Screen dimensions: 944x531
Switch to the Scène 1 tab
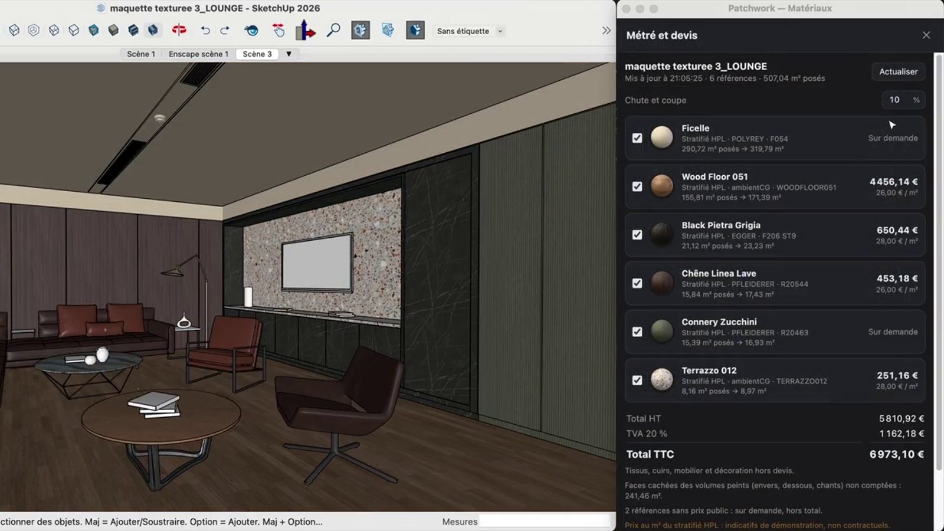click(141, 54)
